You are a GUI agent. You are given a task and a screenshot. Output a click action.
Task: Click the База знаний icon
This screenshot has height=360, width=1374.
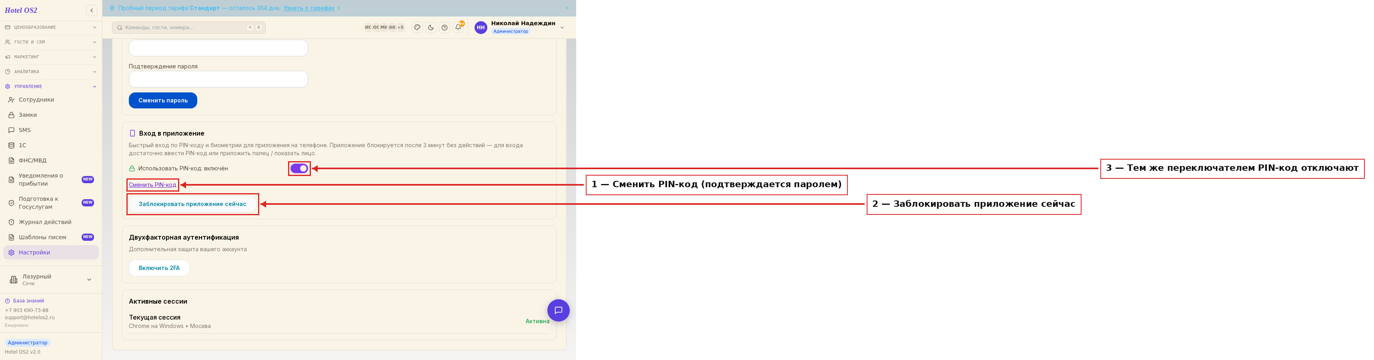pos(8,301)
